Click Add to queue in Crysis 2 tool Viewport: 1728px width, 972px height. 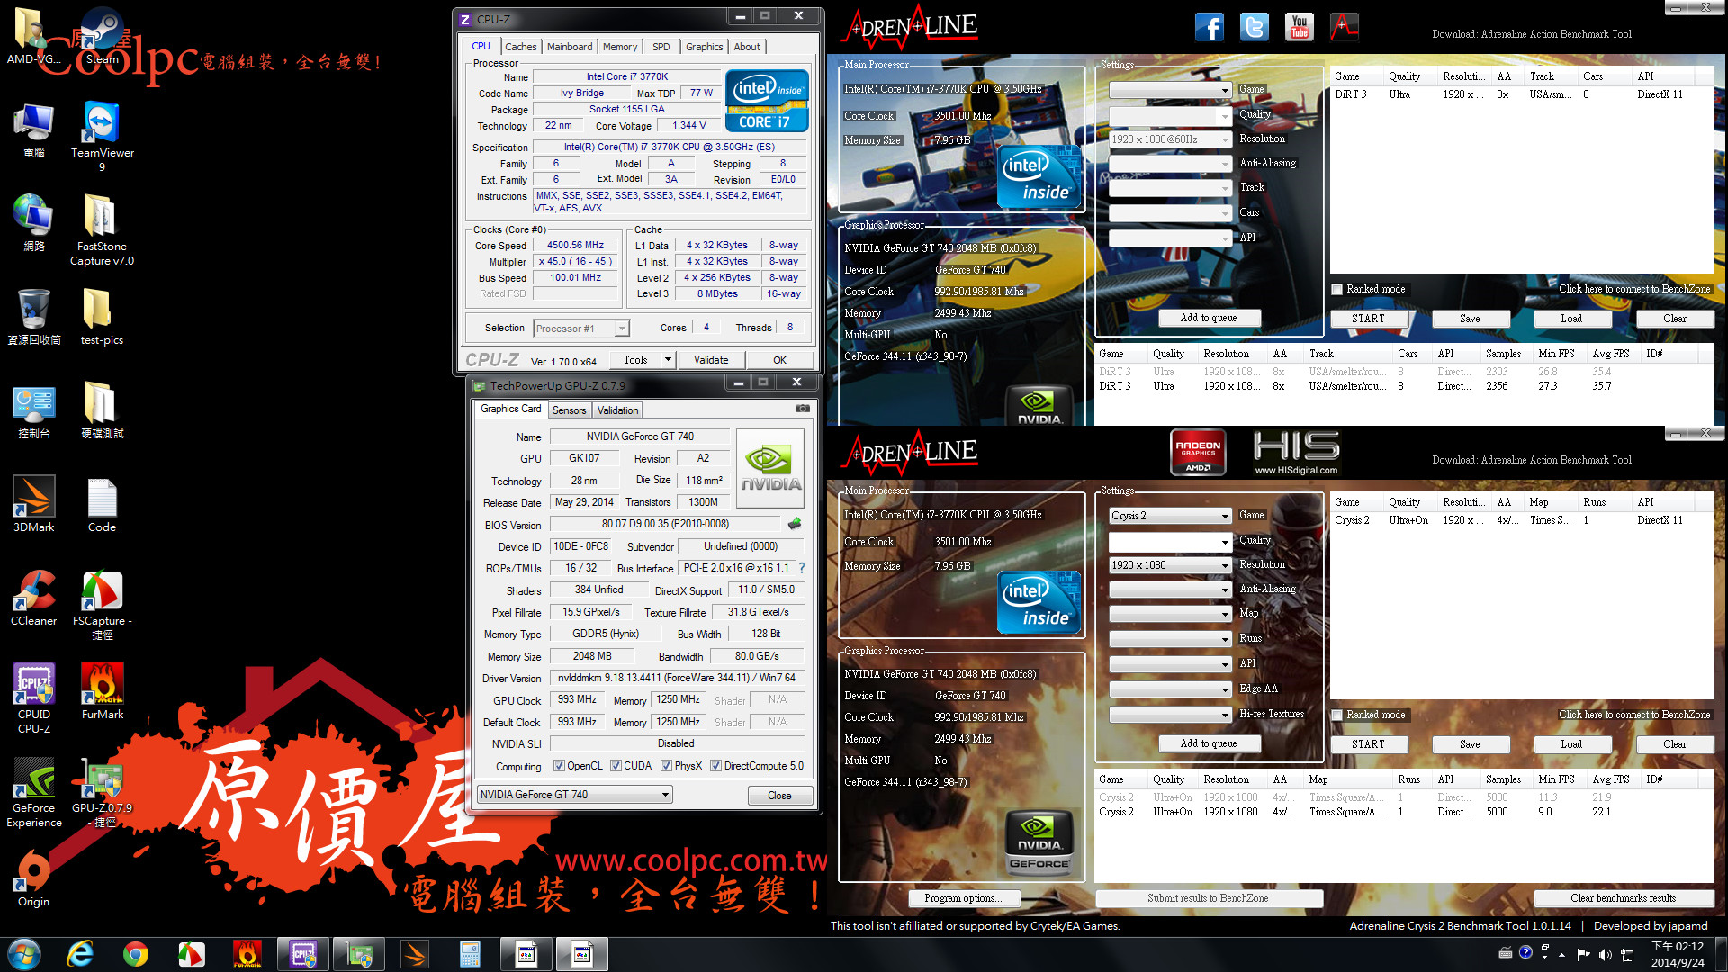tap(1208, 744)
